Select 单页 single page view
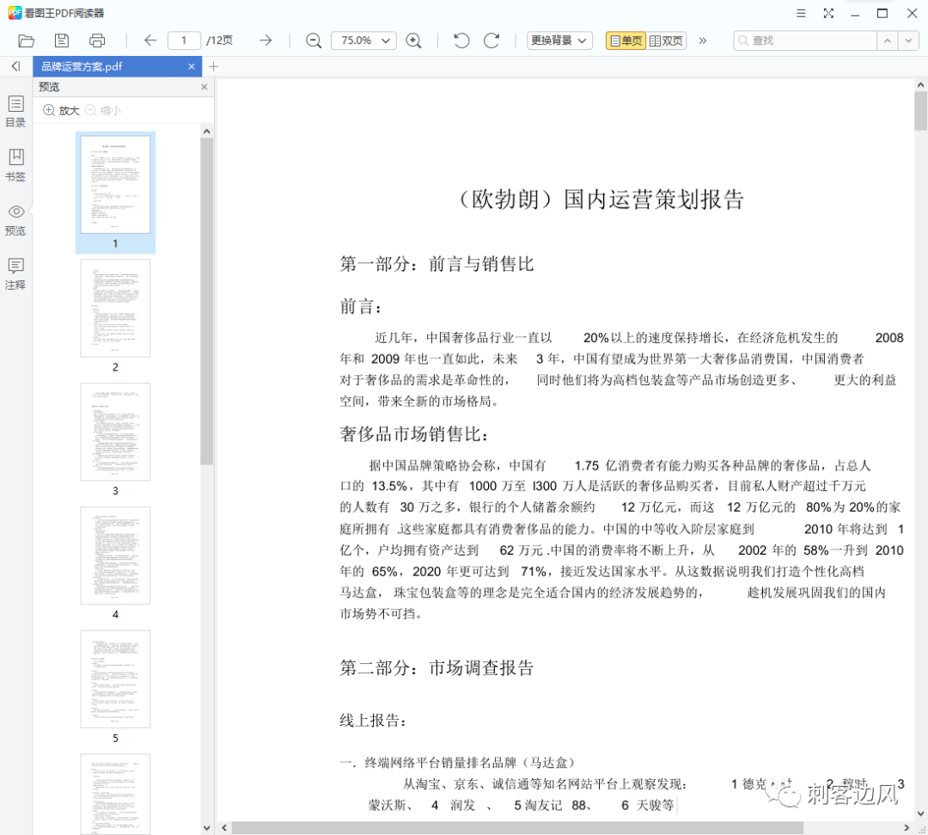The width and height of the screenshot is (928, 835). click(x=626, y=40)
